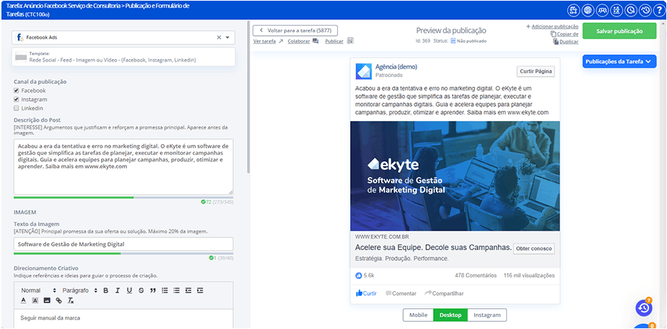
Task: Open the Template selector box
Action: tap(123, 57)
